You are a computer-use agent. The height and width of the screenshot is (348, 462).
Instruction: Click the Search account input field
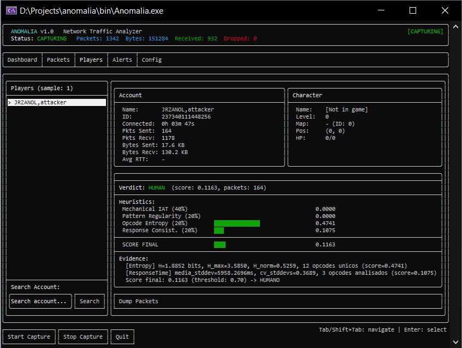(x=39, y=301)
